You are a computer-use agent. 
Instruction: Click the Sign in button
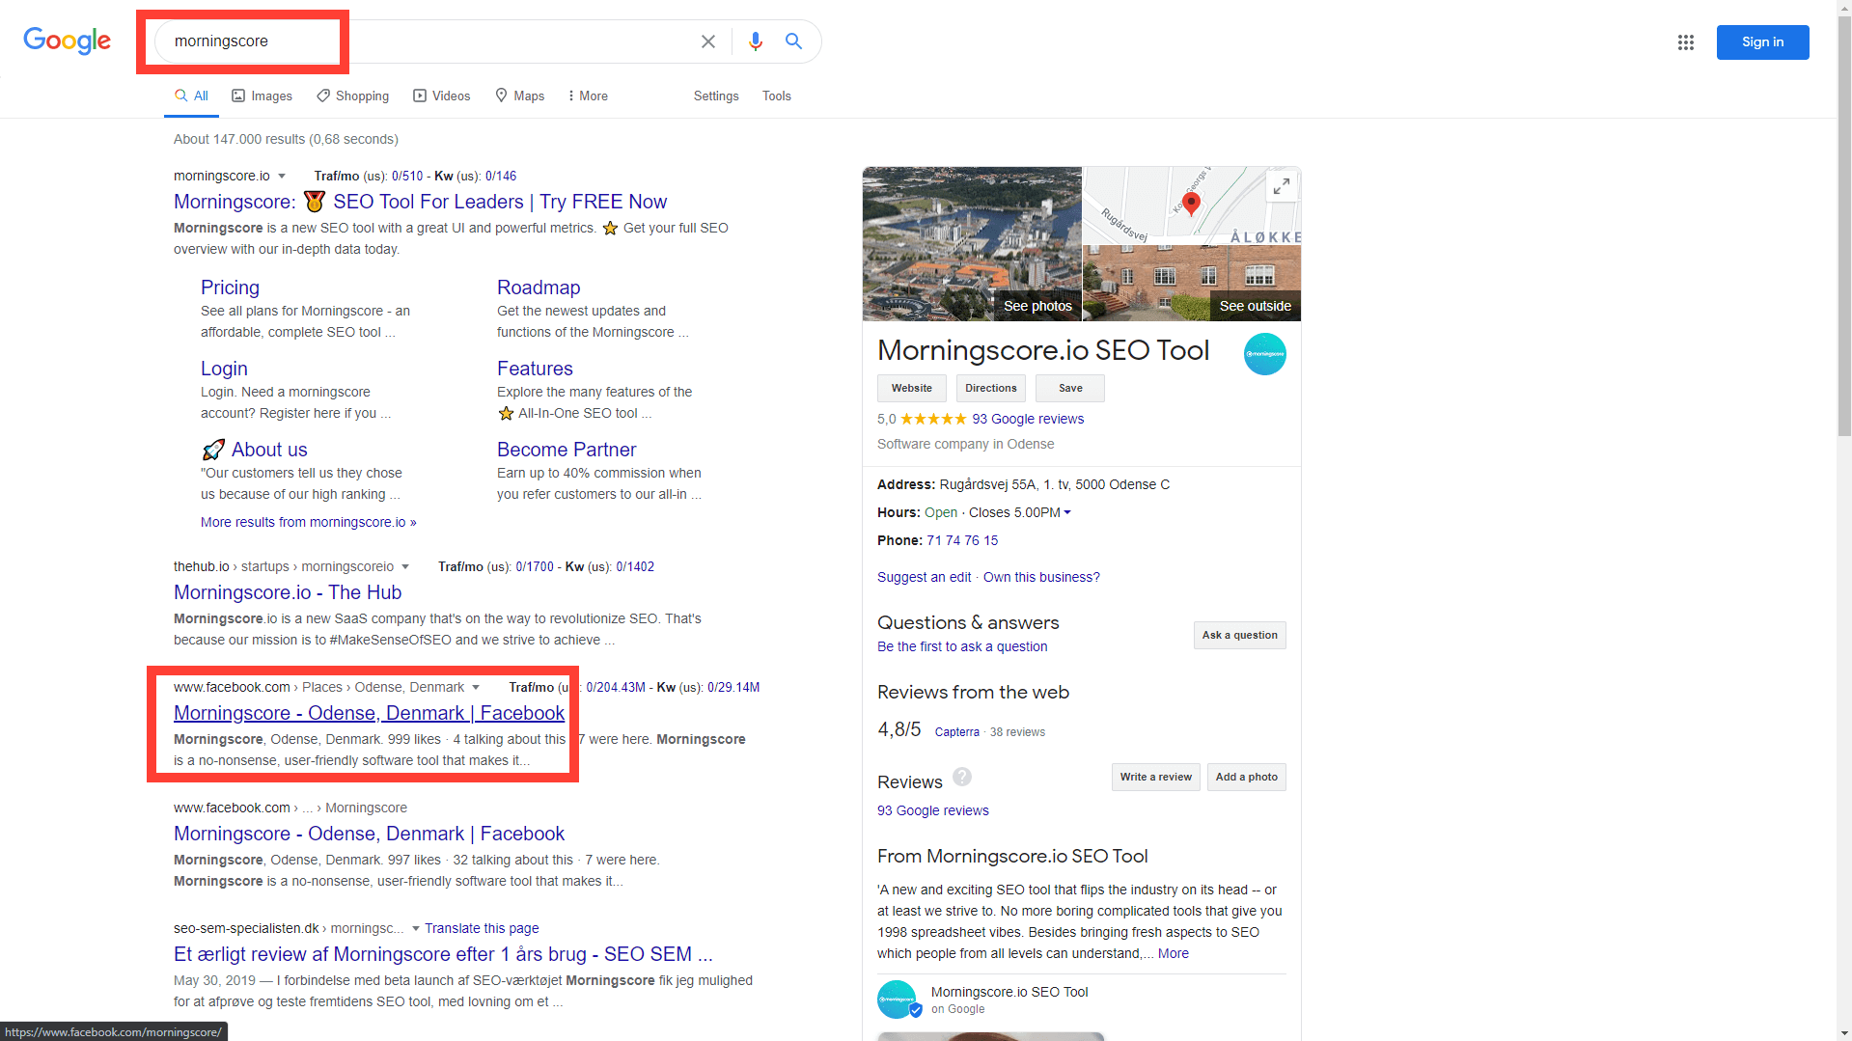pyautogui.click(x=1762, y=41)
